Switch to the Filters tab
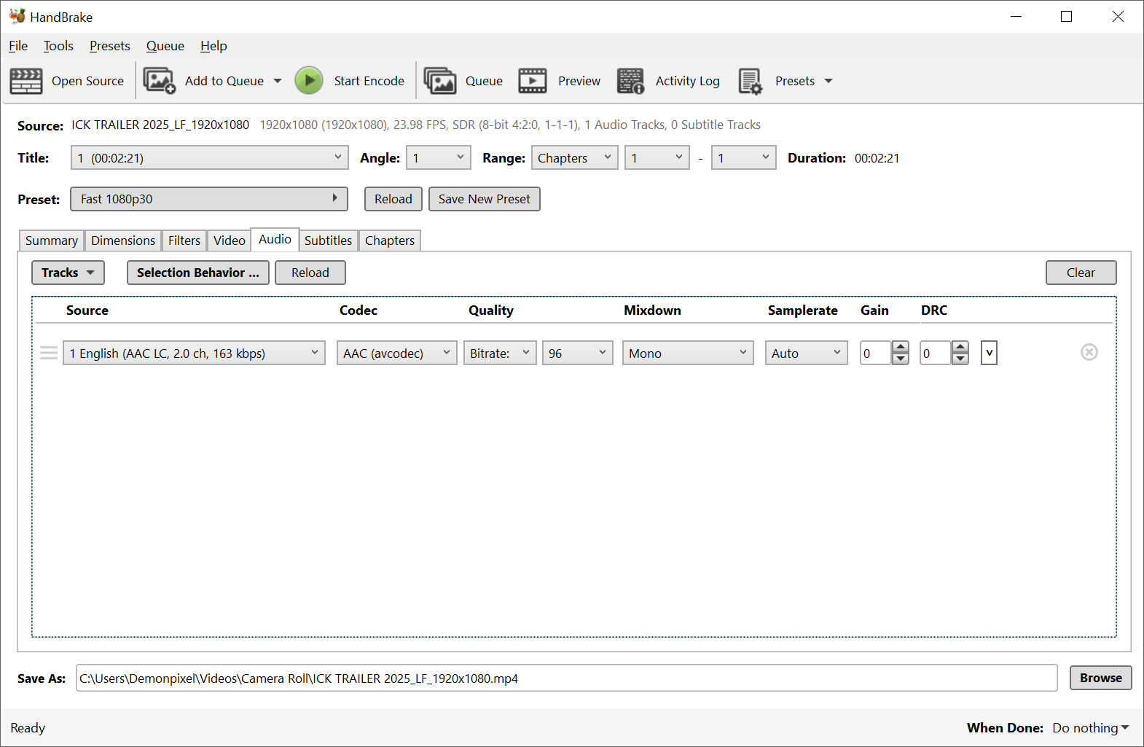The image size is (1144, 747). pos(184,240)
